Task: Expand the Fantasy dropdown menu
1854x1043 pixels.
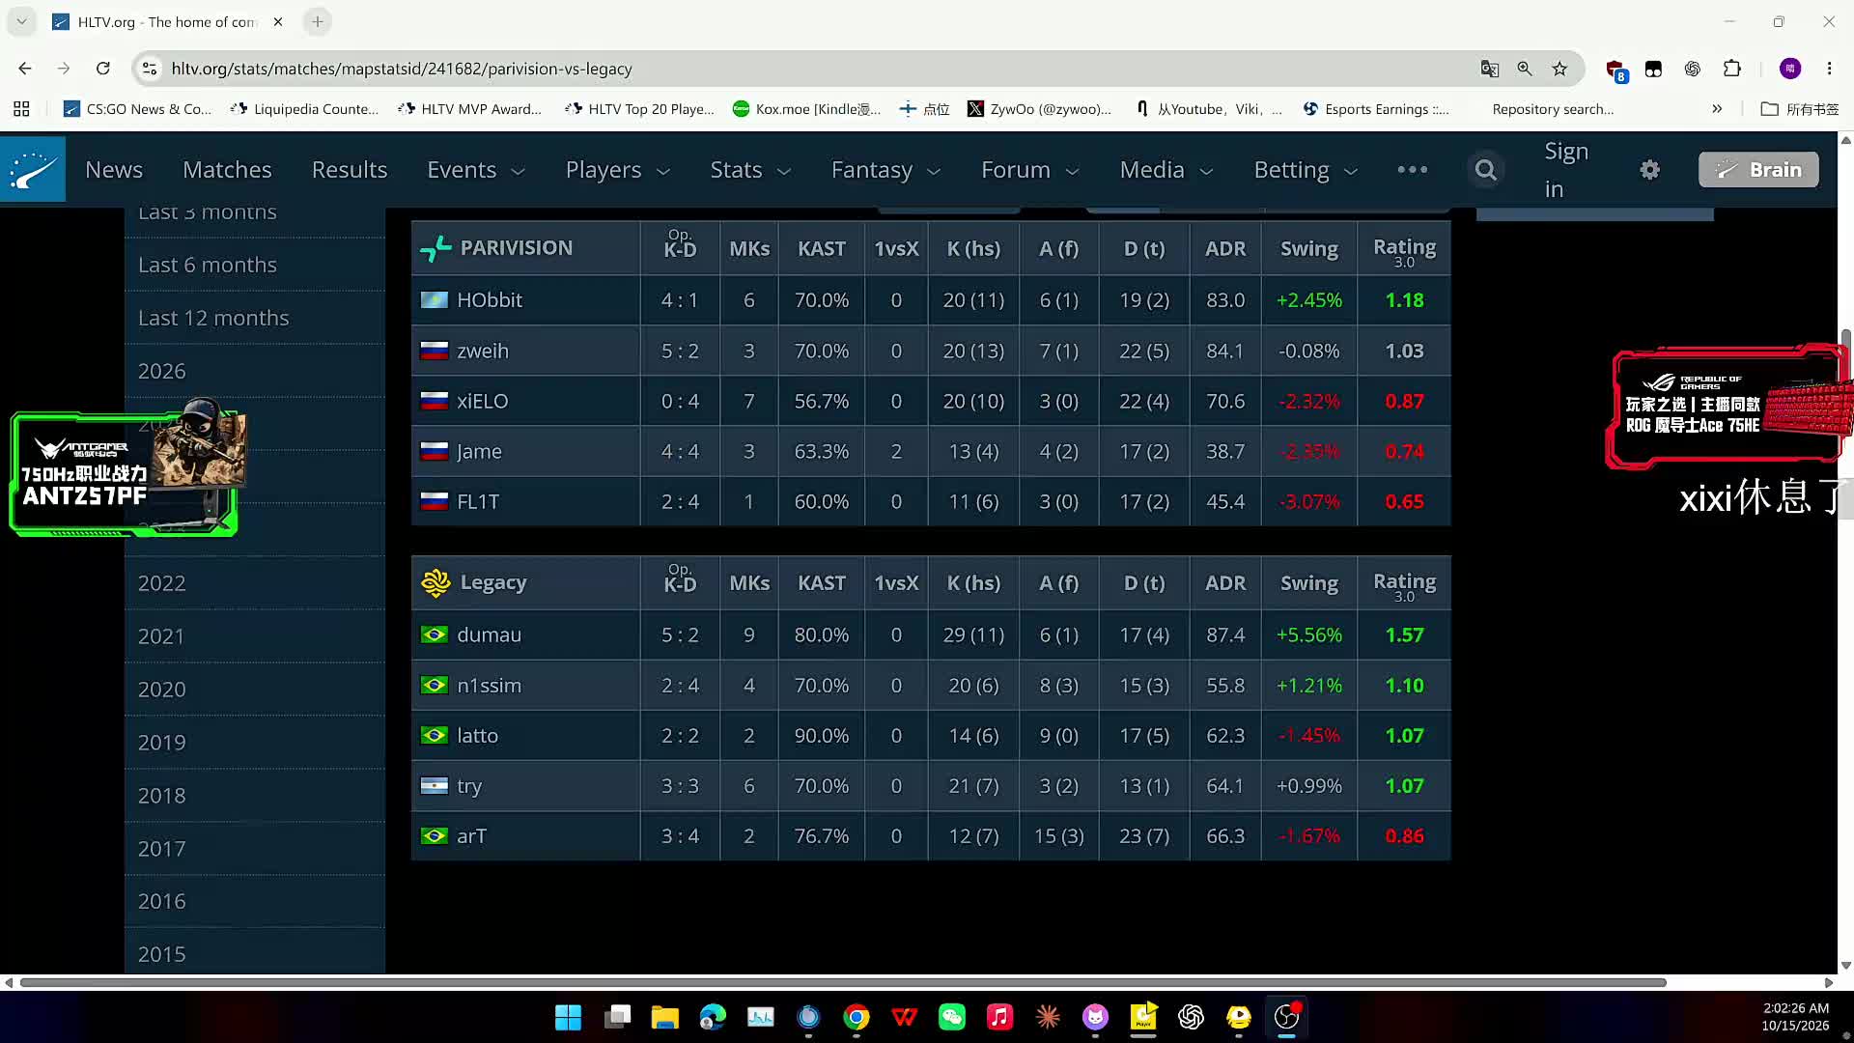Action: click(885, 170)
